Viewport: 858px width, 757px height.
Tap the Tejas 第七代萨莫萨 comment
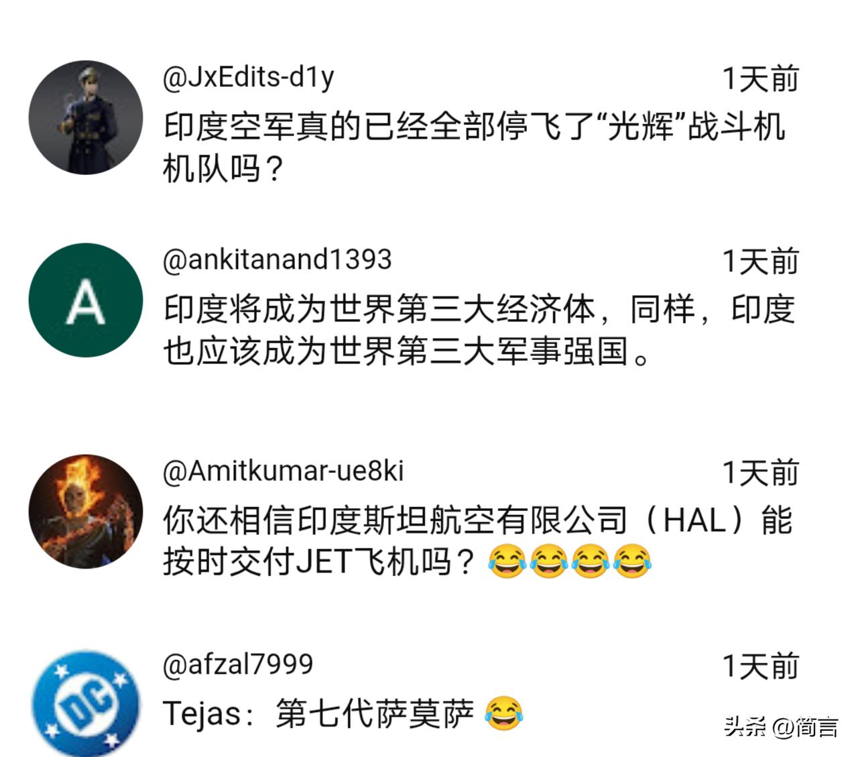click(343, 713)
